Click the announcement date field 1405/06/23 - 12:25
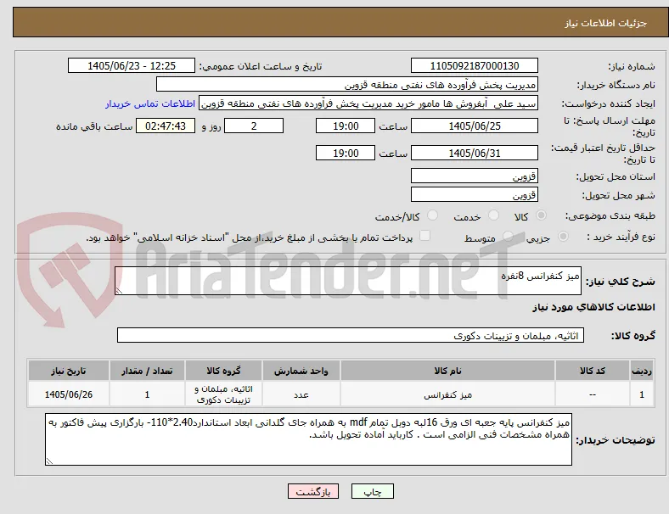Image resolution: width=669 pixels, height=514 pixels. 132,65
